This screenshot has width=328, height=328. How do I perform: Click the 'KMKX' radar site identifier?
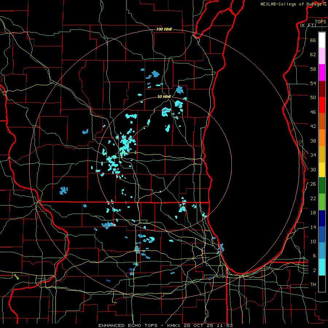click(174, 325)
